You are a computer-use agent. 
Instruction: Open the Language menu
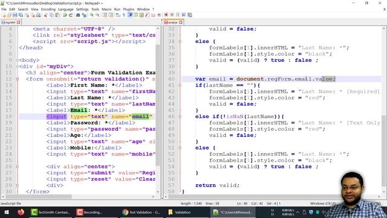66,9
